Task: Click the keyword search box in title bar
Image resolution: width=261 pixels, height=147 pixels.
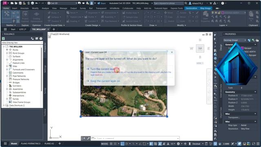Action: pos(168,3)
